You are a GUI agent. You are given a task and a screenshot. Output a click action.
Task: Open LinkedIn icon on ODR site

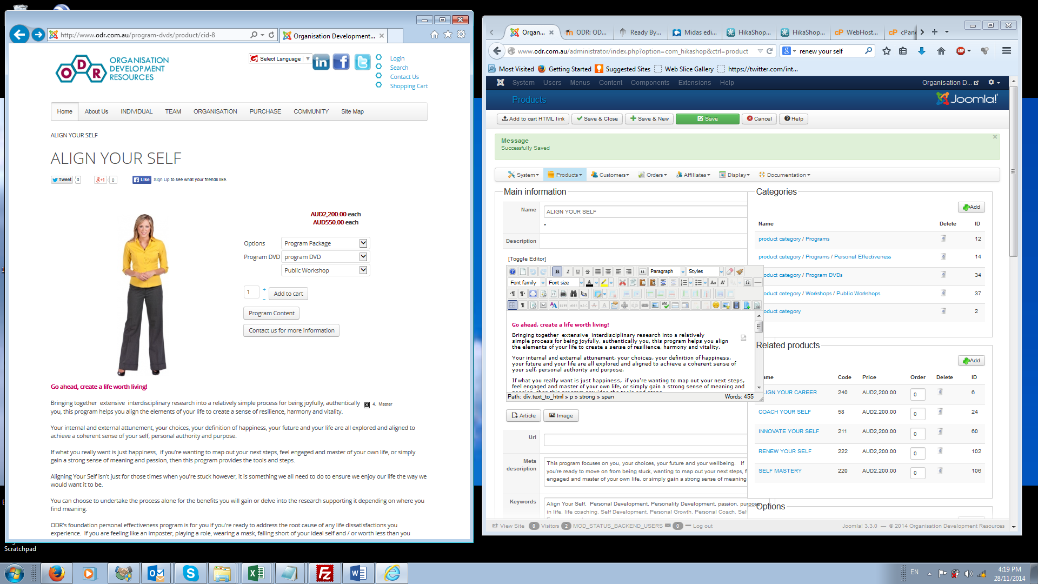pos(321,62)
